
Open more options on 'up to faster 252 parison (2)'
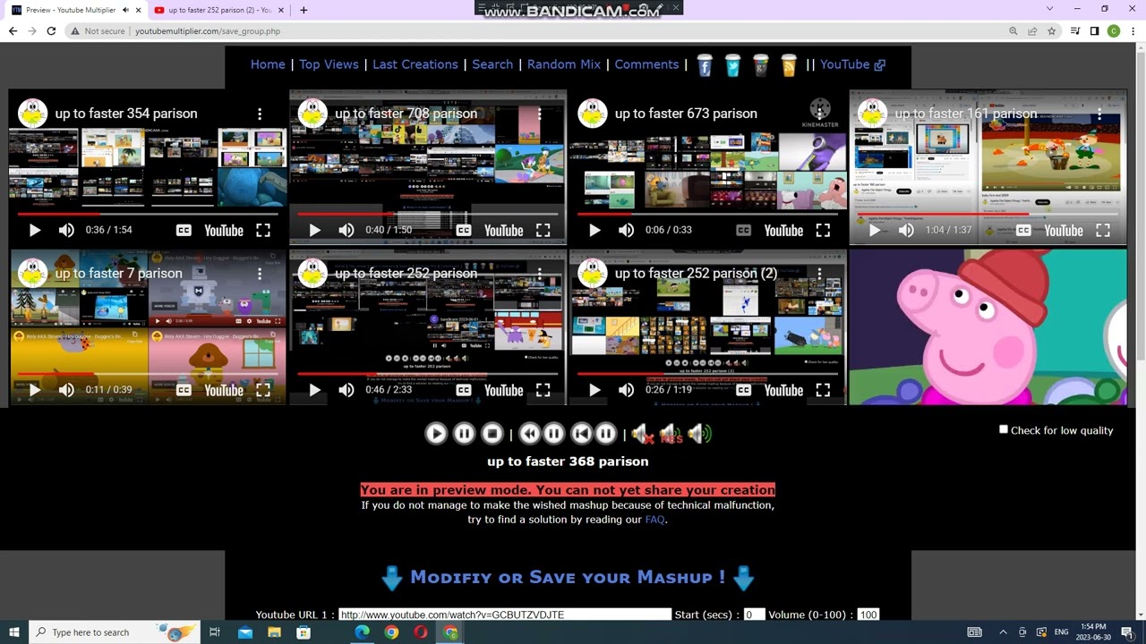coord(819,273)
